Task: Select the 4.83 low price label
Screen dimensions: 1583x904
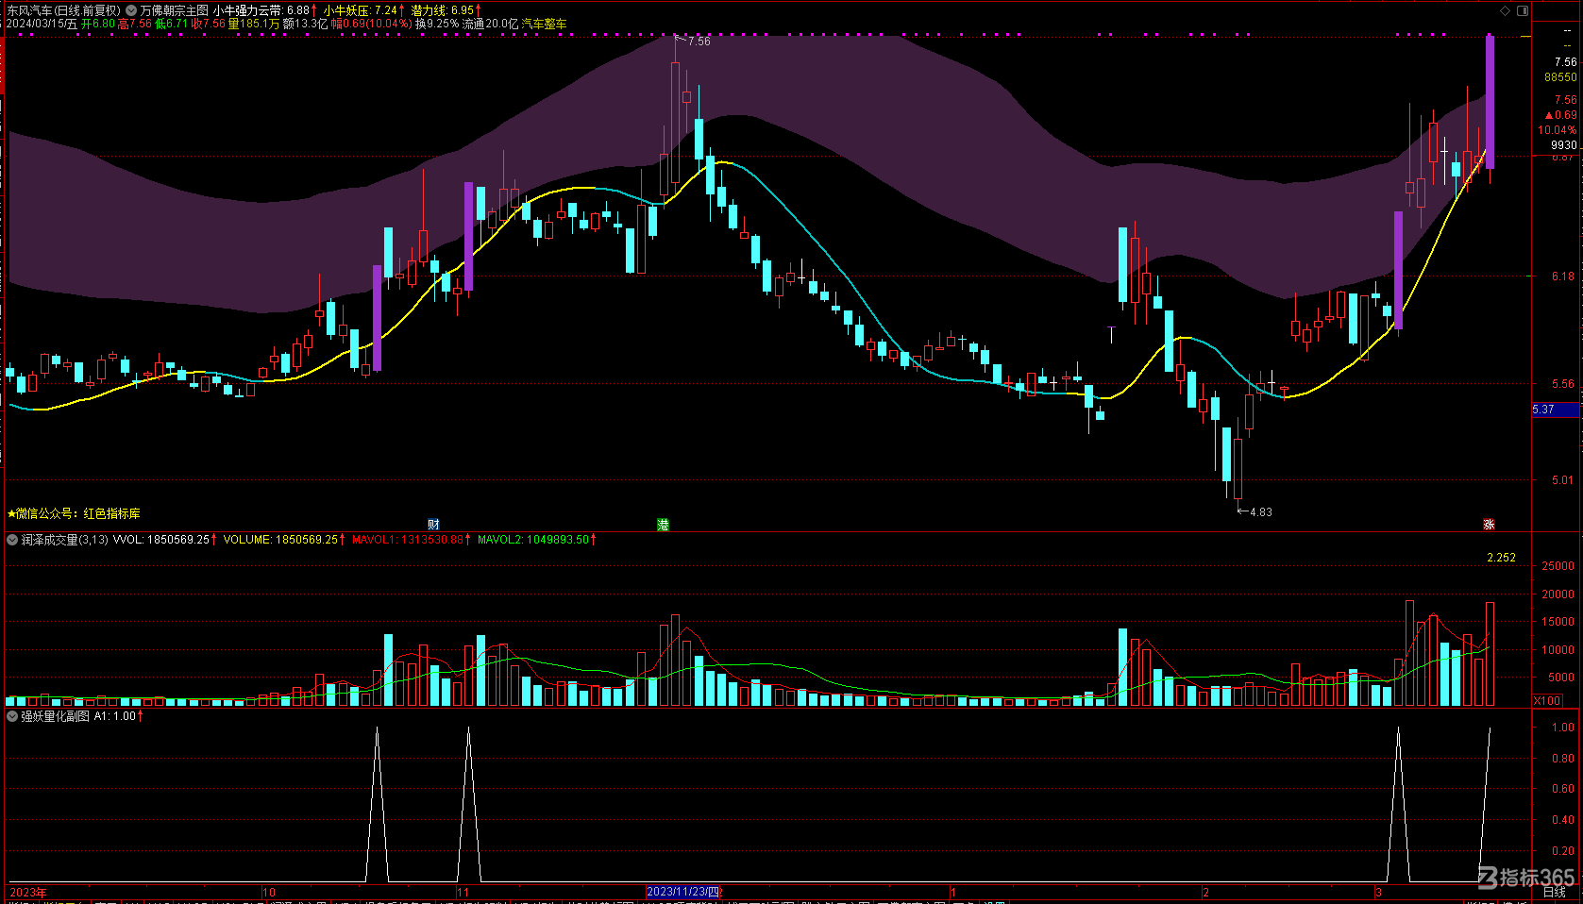Action: pyautogui.click(x=1261, y=512)
